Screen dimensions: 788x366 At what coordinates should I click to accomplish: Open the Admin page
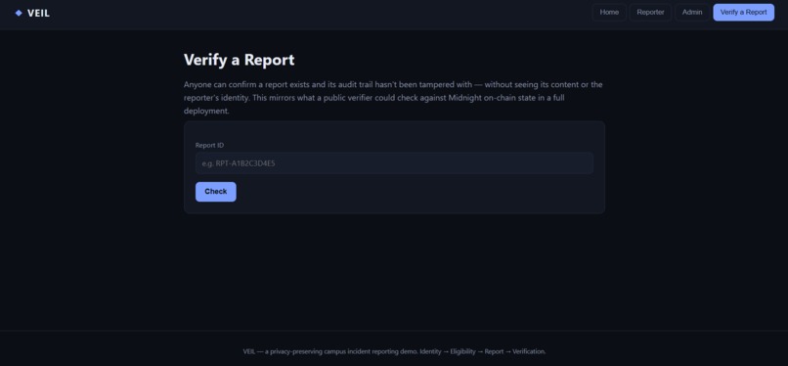tap(692, 13)
